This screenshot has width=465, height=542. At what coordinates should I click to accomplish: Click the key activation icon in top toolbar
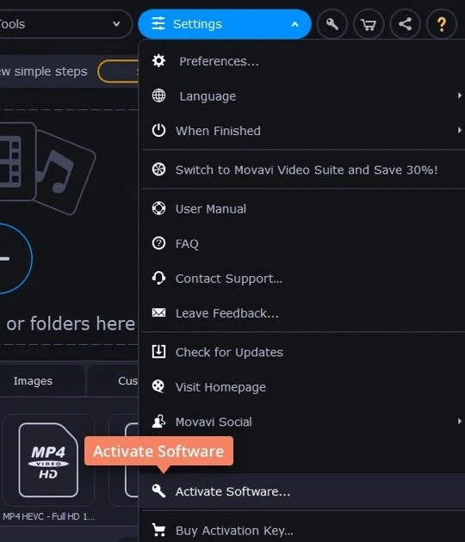(x=332, y=24)
